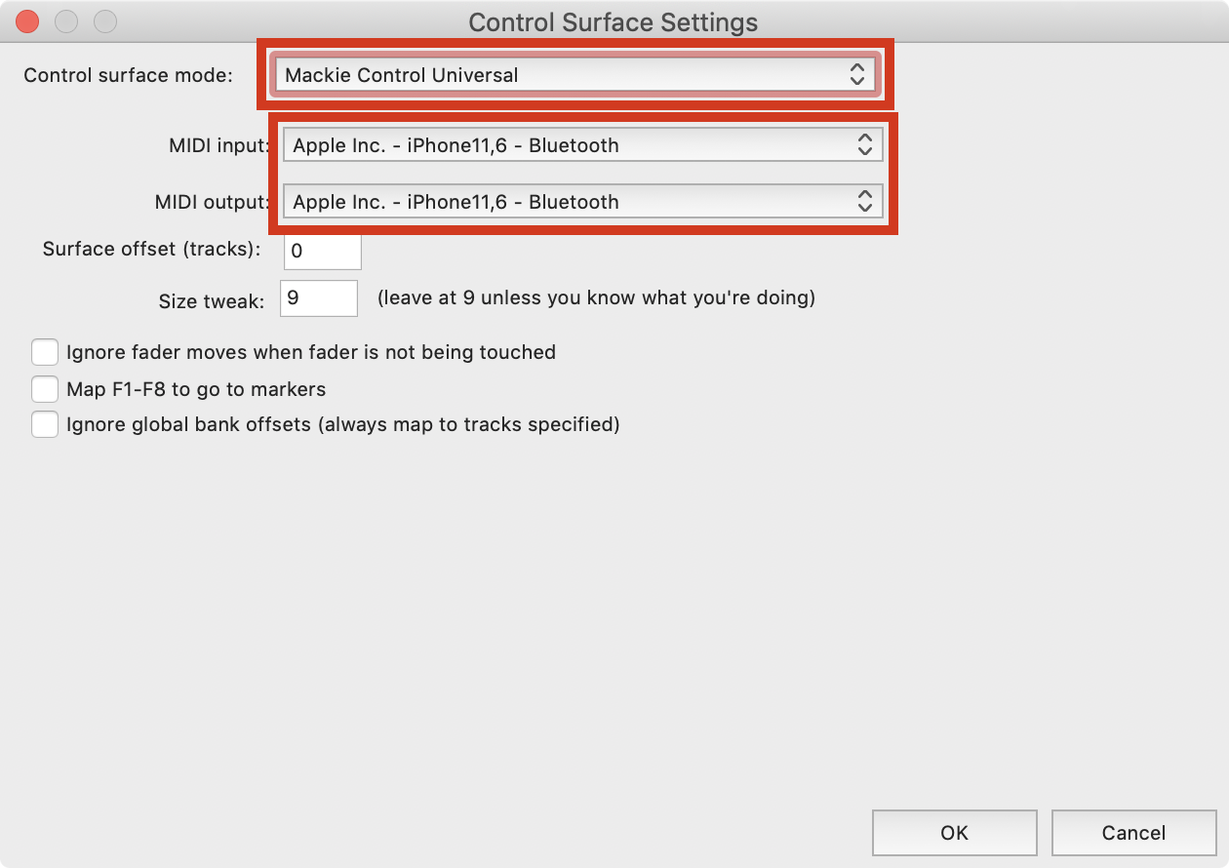Viewport: 1229px width, 868px height.
Task: Click the Surface offset (tracks) field
Action: pyautogui.click(x=323, y=251)
